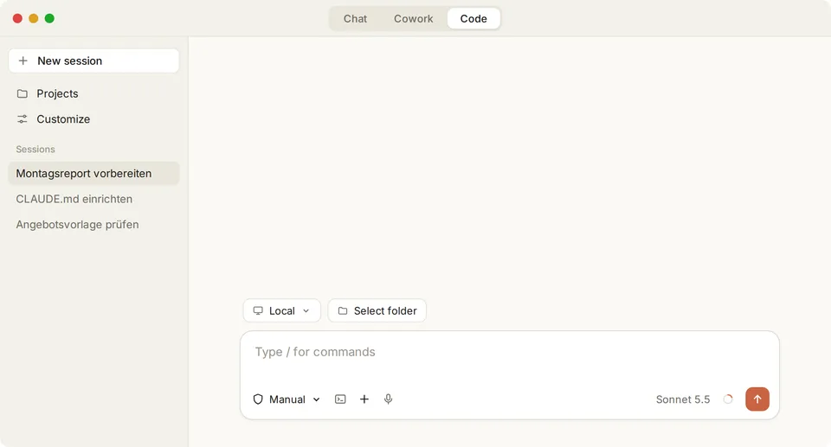Open Projects in the sidebar
The image size is (831, 447).
[93, 93]
